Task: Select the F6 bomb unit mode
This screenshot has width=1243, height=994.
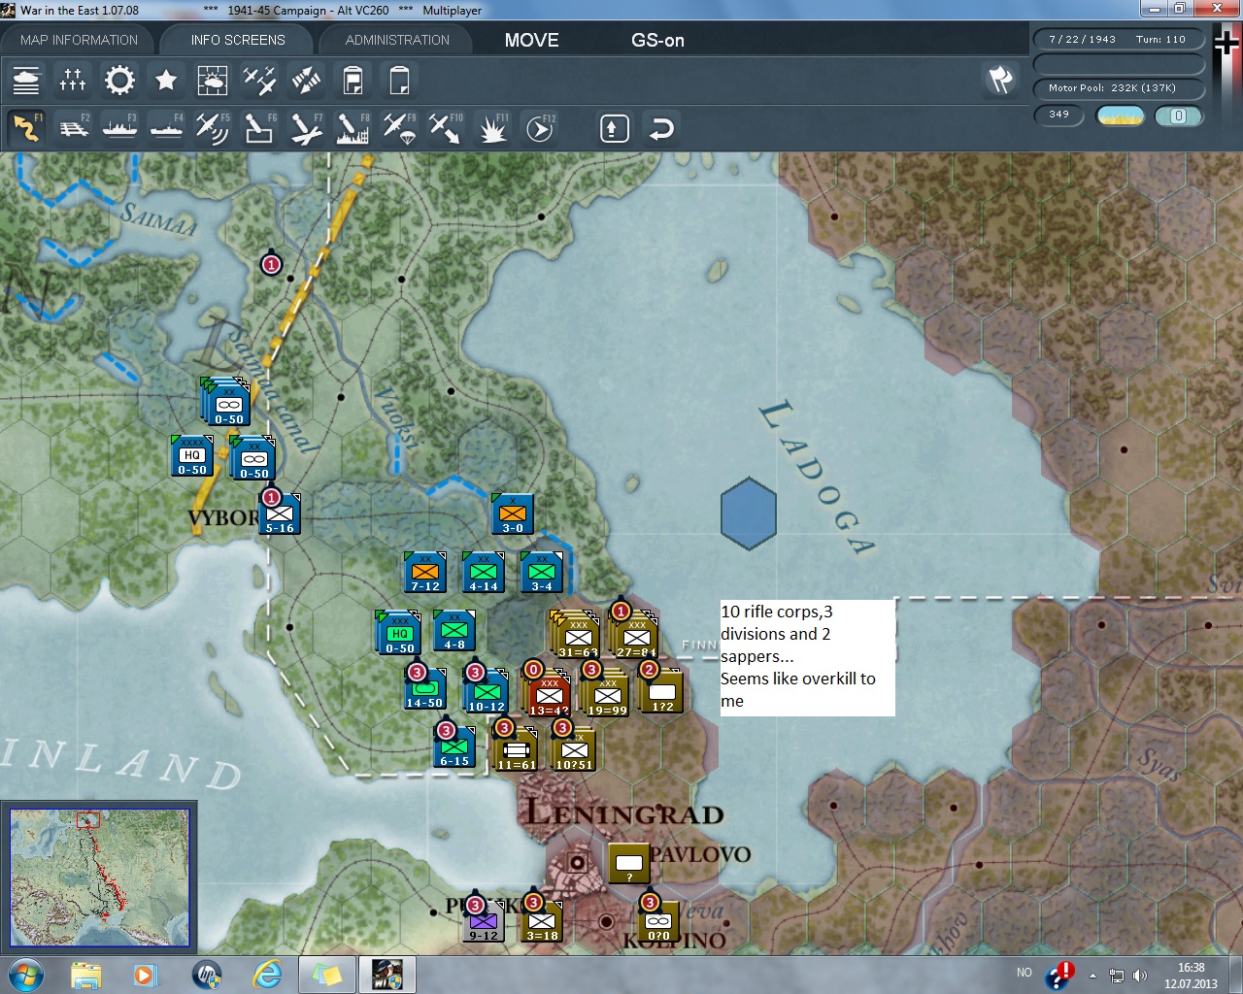Action: click(259, 128)
